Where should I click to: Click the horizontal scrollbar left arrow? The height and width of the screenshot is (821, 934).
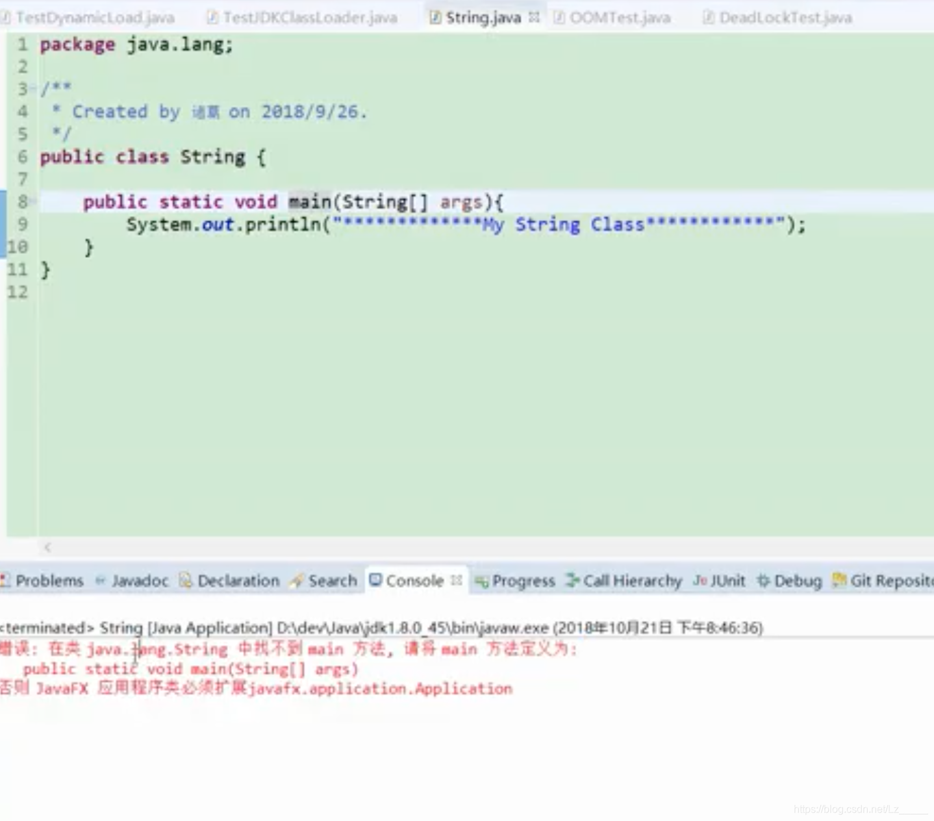[x=47, y=548]
